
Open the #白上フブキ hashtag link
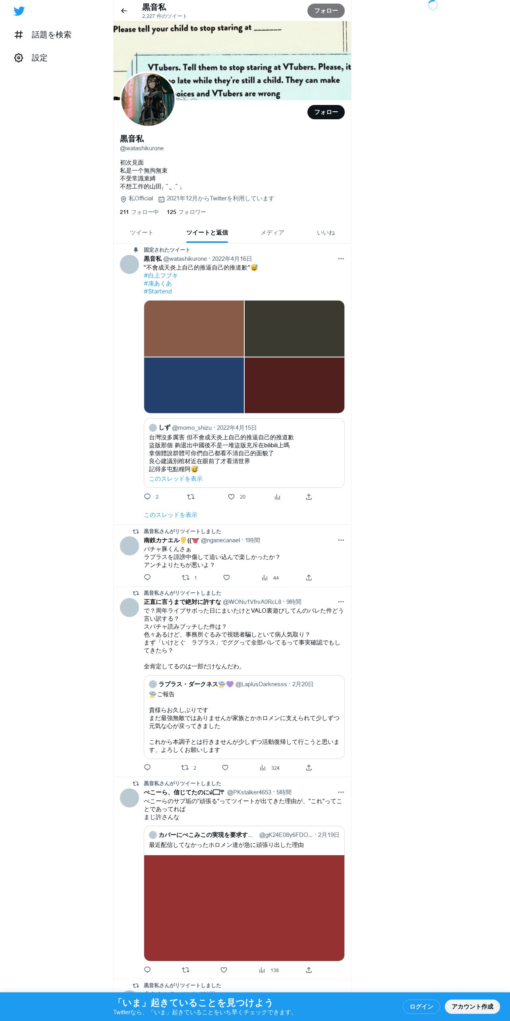click(160, 276)
